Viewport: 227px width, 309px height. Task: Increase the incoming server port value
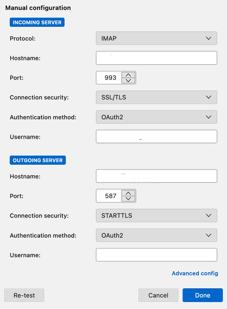click(128, 75)
